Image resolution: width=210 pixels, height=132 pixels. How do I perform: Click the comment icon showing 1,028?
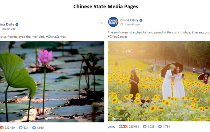click(145, 127)
